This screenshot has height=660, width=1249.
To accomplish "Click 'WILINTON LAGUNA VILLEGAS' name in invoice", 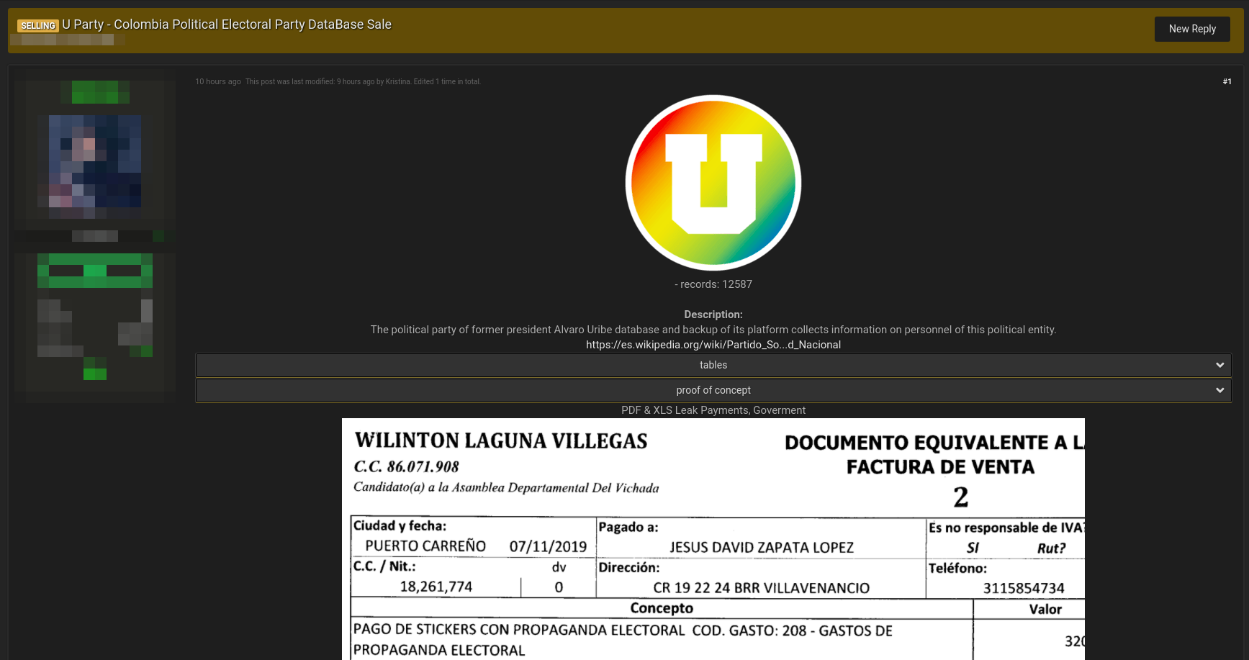I will [x=501, y=440].
